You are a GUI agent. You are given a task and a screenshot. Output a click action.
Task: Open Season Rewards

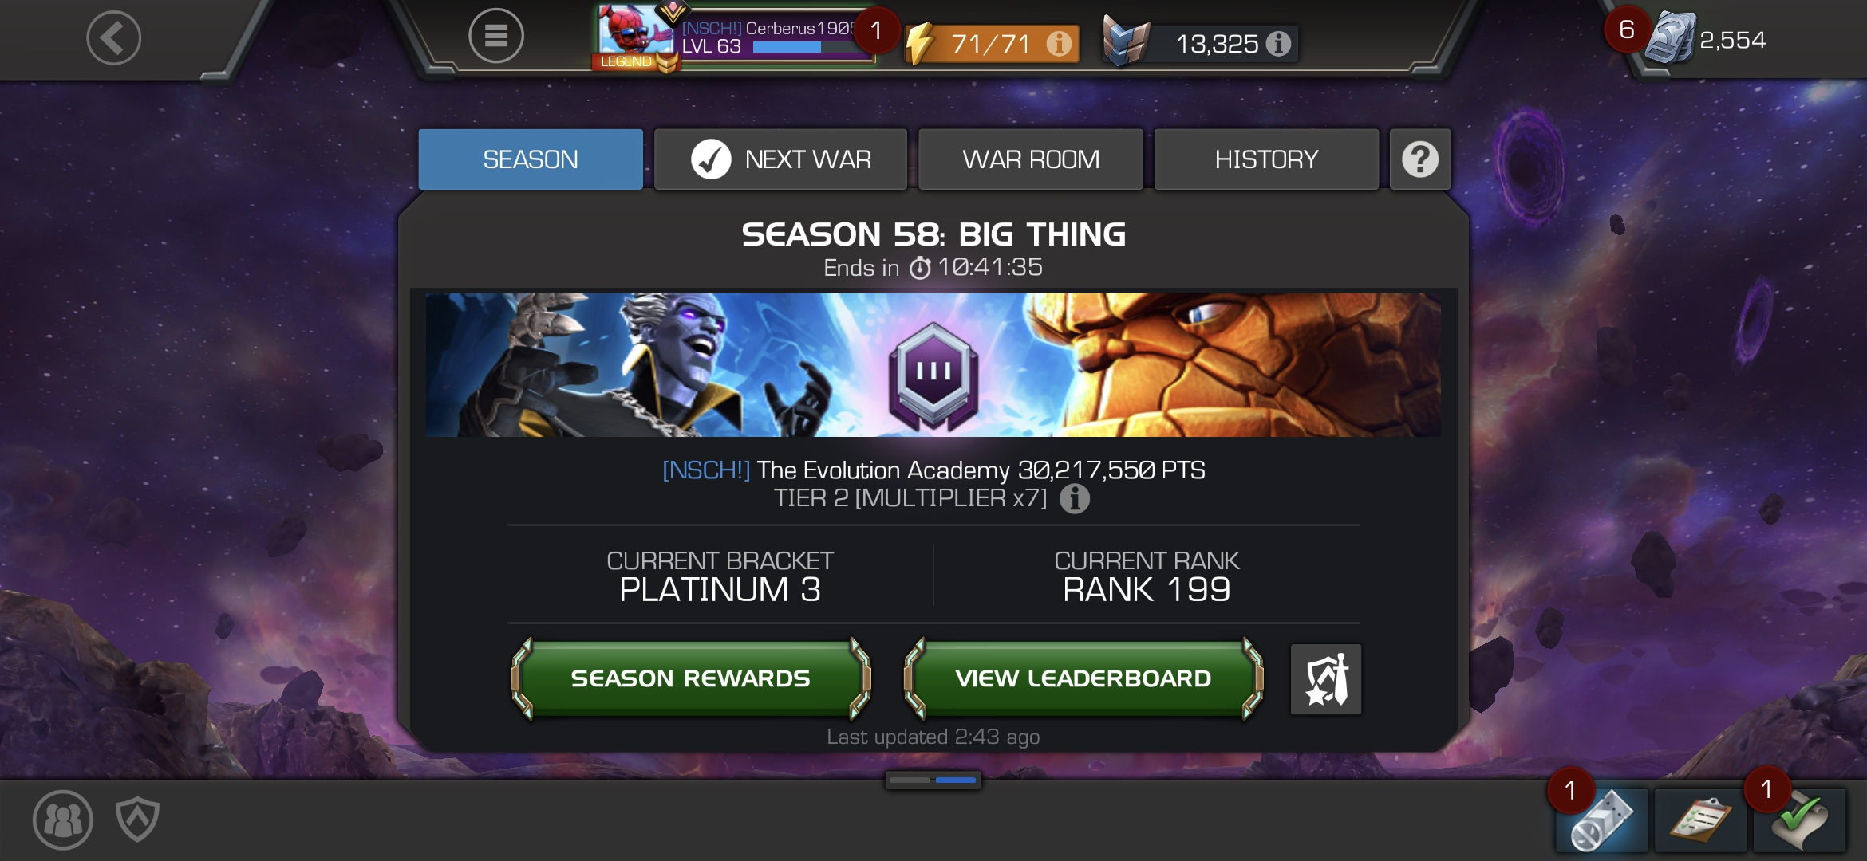coord(691,678)
